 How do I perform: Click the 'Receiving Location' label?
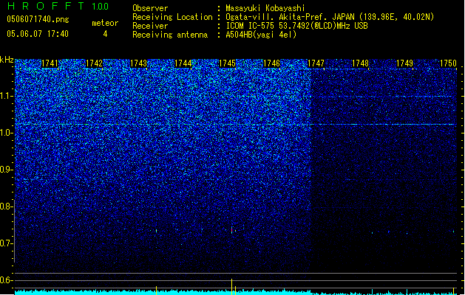click(172, 17)
